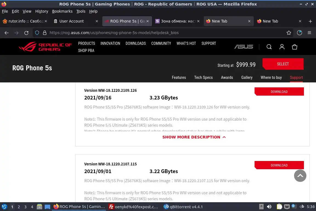Click the clipboard tray icon
316x211 pixels.
(279, 207)
